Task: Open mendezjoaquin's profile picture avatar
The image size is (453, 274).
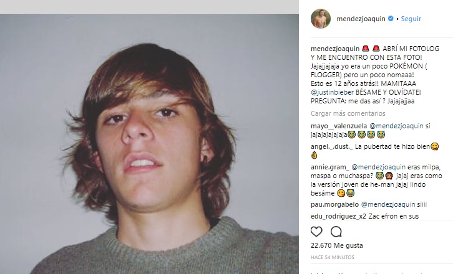Action: tap(320, 19)
